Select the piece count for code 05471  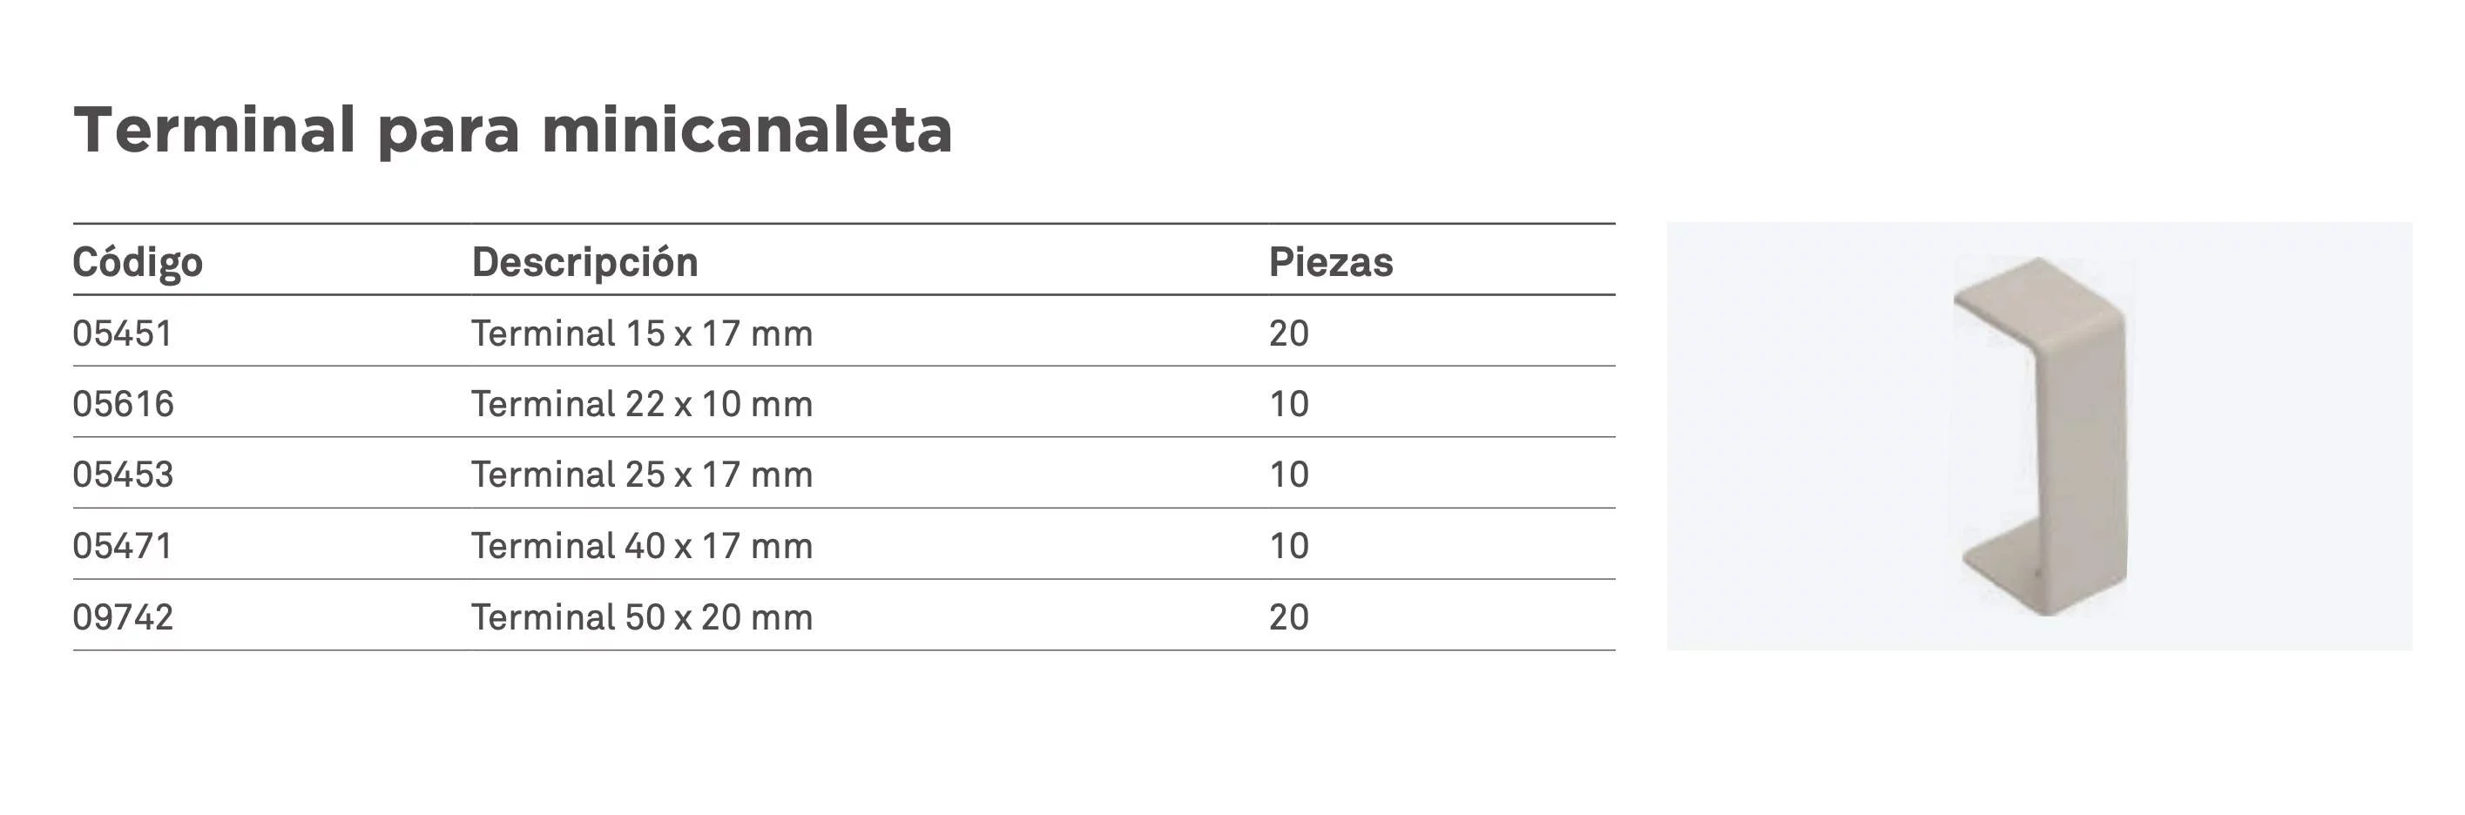[1288, 545]
